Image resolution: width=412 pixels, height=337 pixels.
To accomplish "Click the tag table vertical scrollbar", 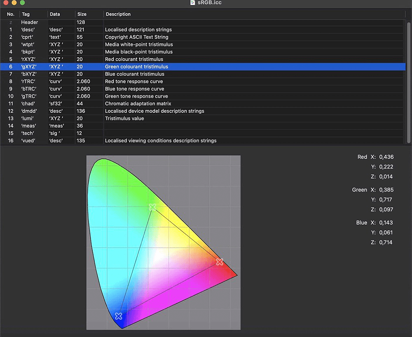I will point(409,82).
